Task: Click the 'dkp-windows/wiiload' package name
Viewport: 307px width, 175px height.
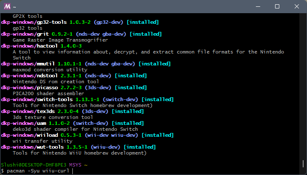Action: click(29, 135)
